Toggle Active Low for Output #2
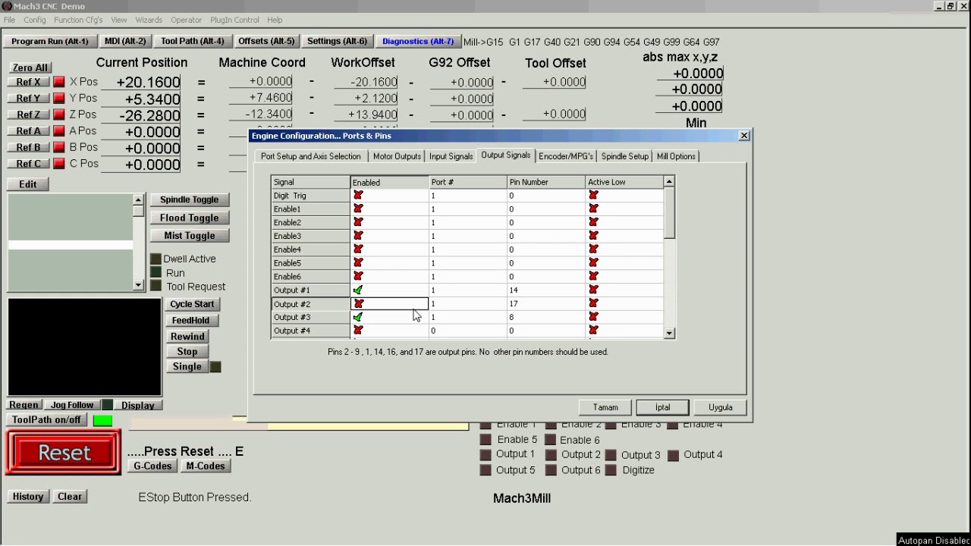 click(x=593, y=303)
